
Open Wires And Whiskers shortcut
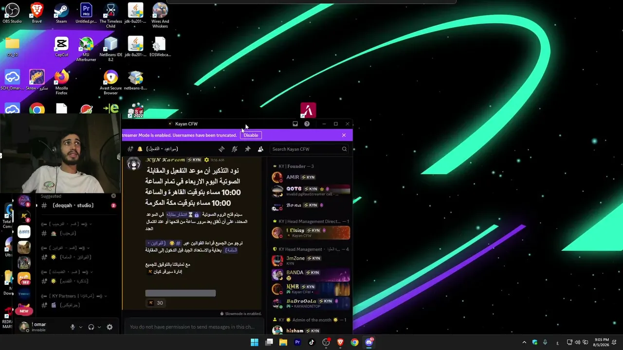pyautogui.click(x=160, y=16)
